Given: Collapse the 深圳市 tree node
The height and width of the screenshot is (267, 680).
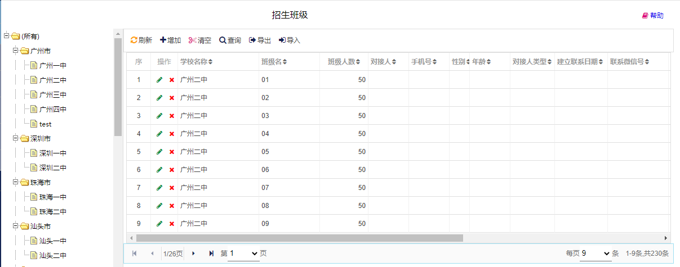Looking at the screenshot, I should 15,138.
